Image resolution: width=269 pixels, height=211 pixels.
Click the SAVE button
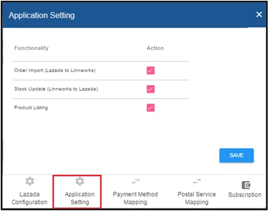236,156
